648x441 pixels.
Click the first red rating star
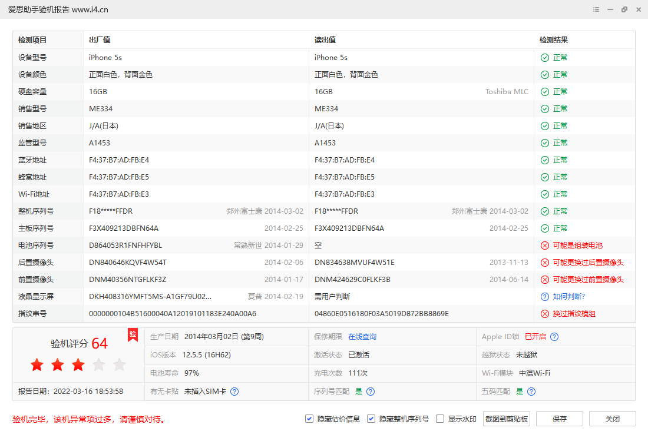[37, 364]
